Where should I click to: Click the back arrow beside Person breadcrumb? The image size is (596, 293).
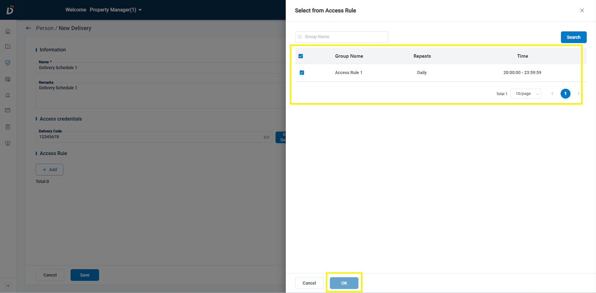(x=28, y=28)
